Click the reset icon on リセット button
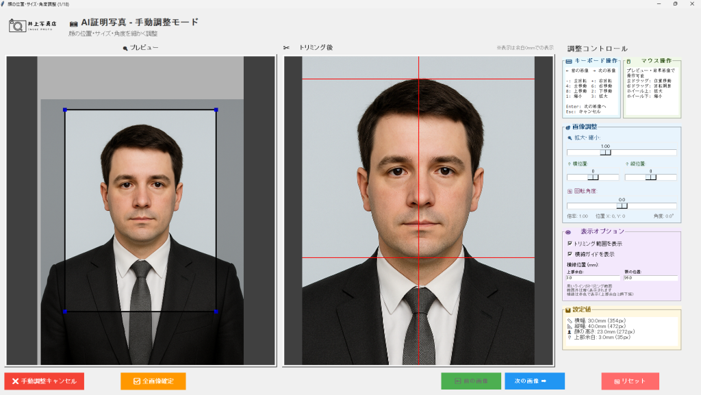This screenshot has width=701, height=395. [617, 381]
